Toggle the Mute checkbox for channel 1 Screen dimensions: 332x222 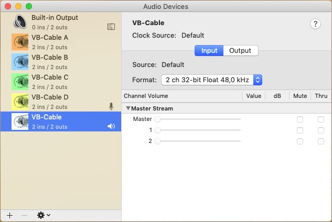coord(300,130)
